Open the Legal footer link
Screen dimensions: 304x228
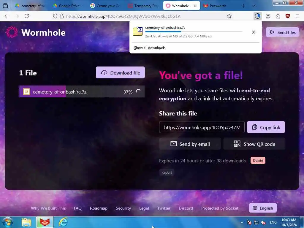144,208
